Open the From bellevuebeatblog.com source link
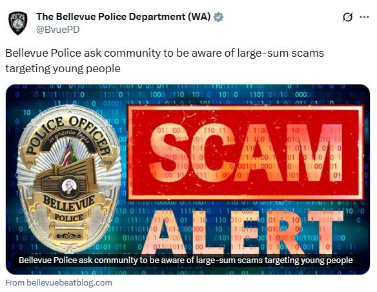The width and height of the screenshot is (377, 292). click(59, 282)
